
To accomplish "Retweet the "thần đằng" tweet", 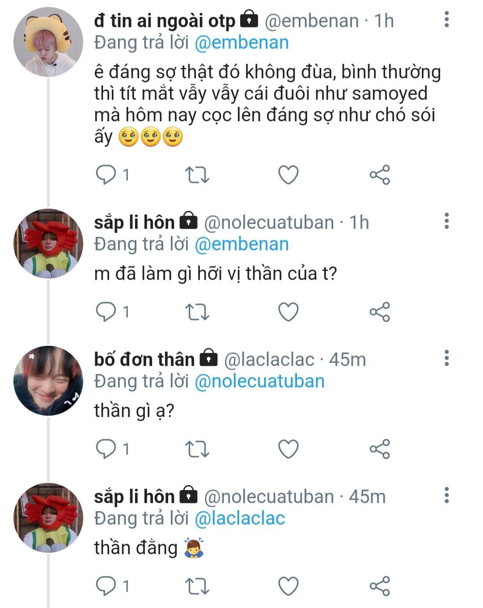I will pyautogui.click(x=197, y=586).
